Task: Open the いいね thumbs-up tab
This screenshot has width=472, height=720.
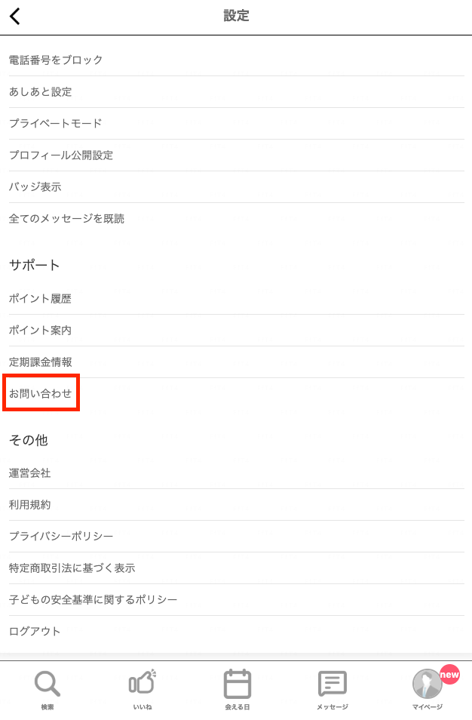Action: (143, 682)
